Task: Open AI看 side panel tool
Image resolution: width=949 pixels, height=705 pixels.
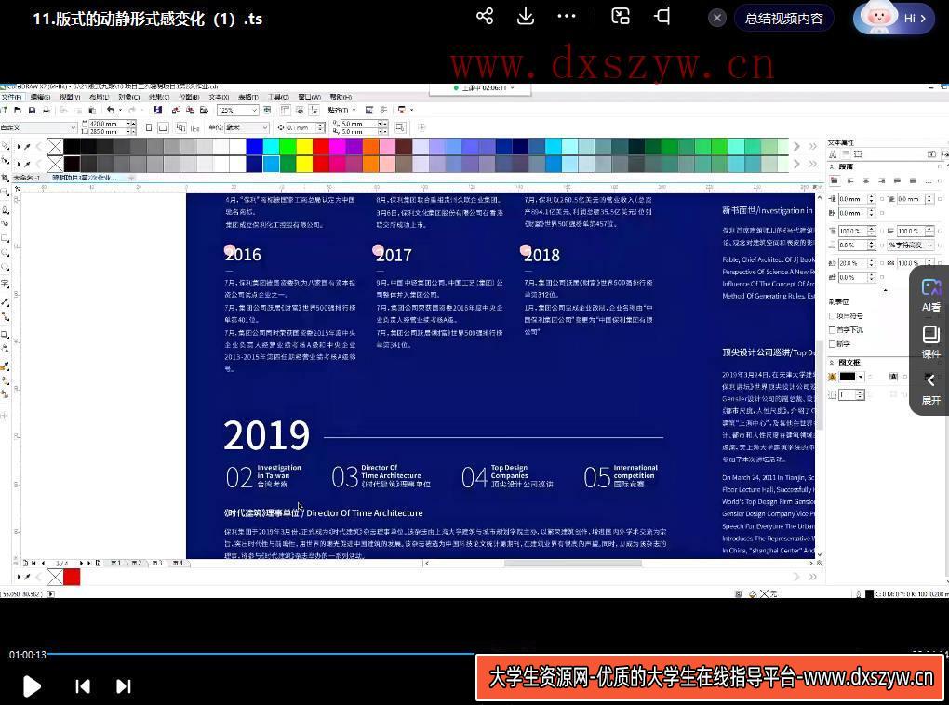Action: [x=930, y=294]
